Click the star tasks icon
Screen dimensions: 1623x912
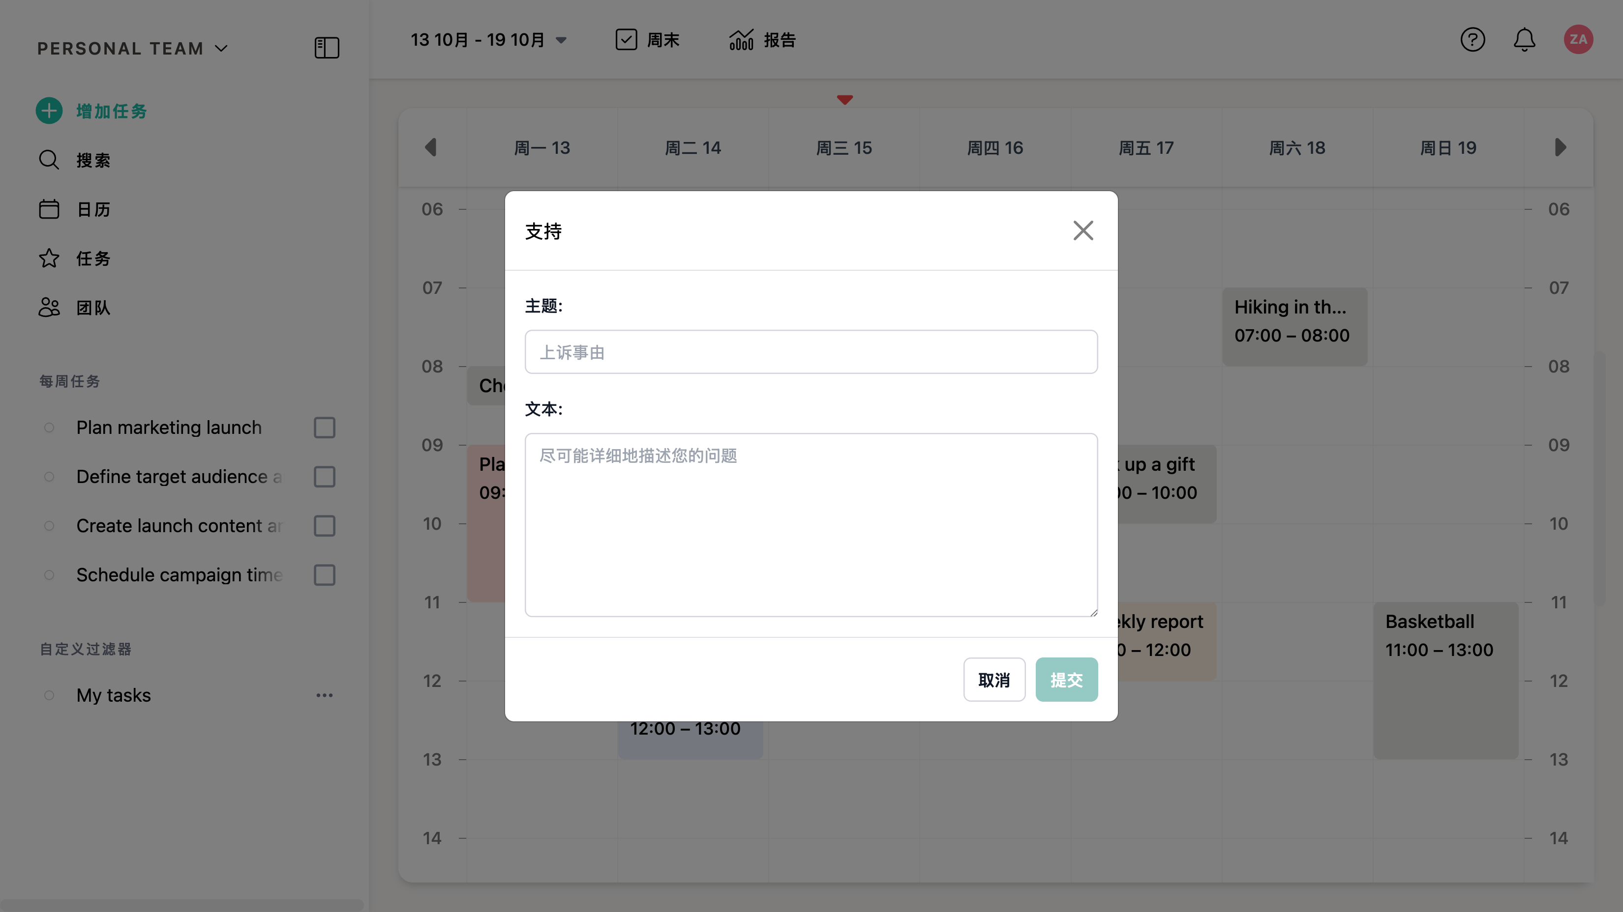coord(49,258)
